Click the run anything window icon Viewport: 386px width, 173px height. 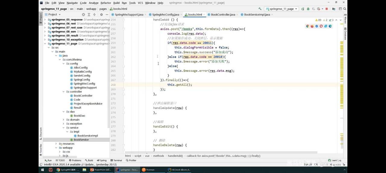(340, 9)
